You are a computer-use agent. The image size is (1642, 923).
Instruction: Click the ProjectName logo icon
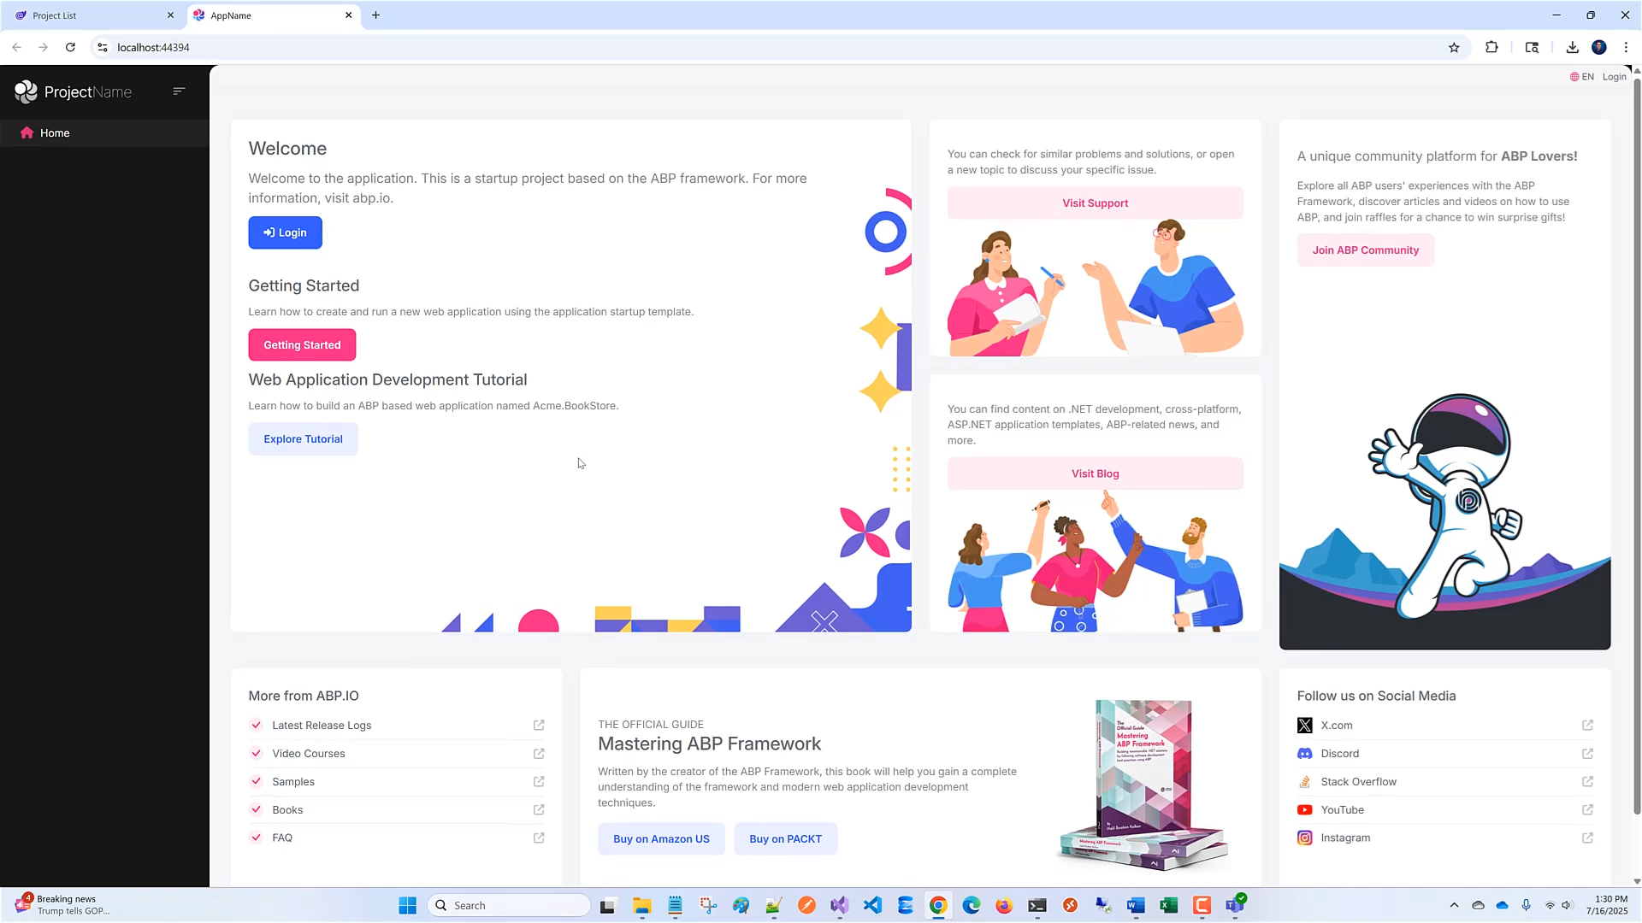tap(27, 91)
